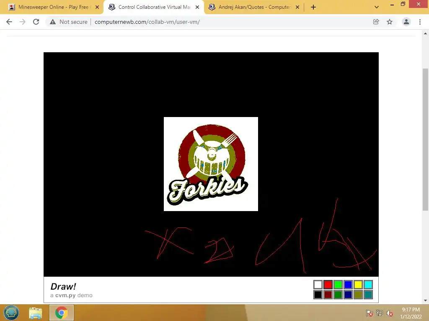Viewport: 429px width, 321px height.
Task: Open Chrome three-dot menu
Action: pos(420,22)
